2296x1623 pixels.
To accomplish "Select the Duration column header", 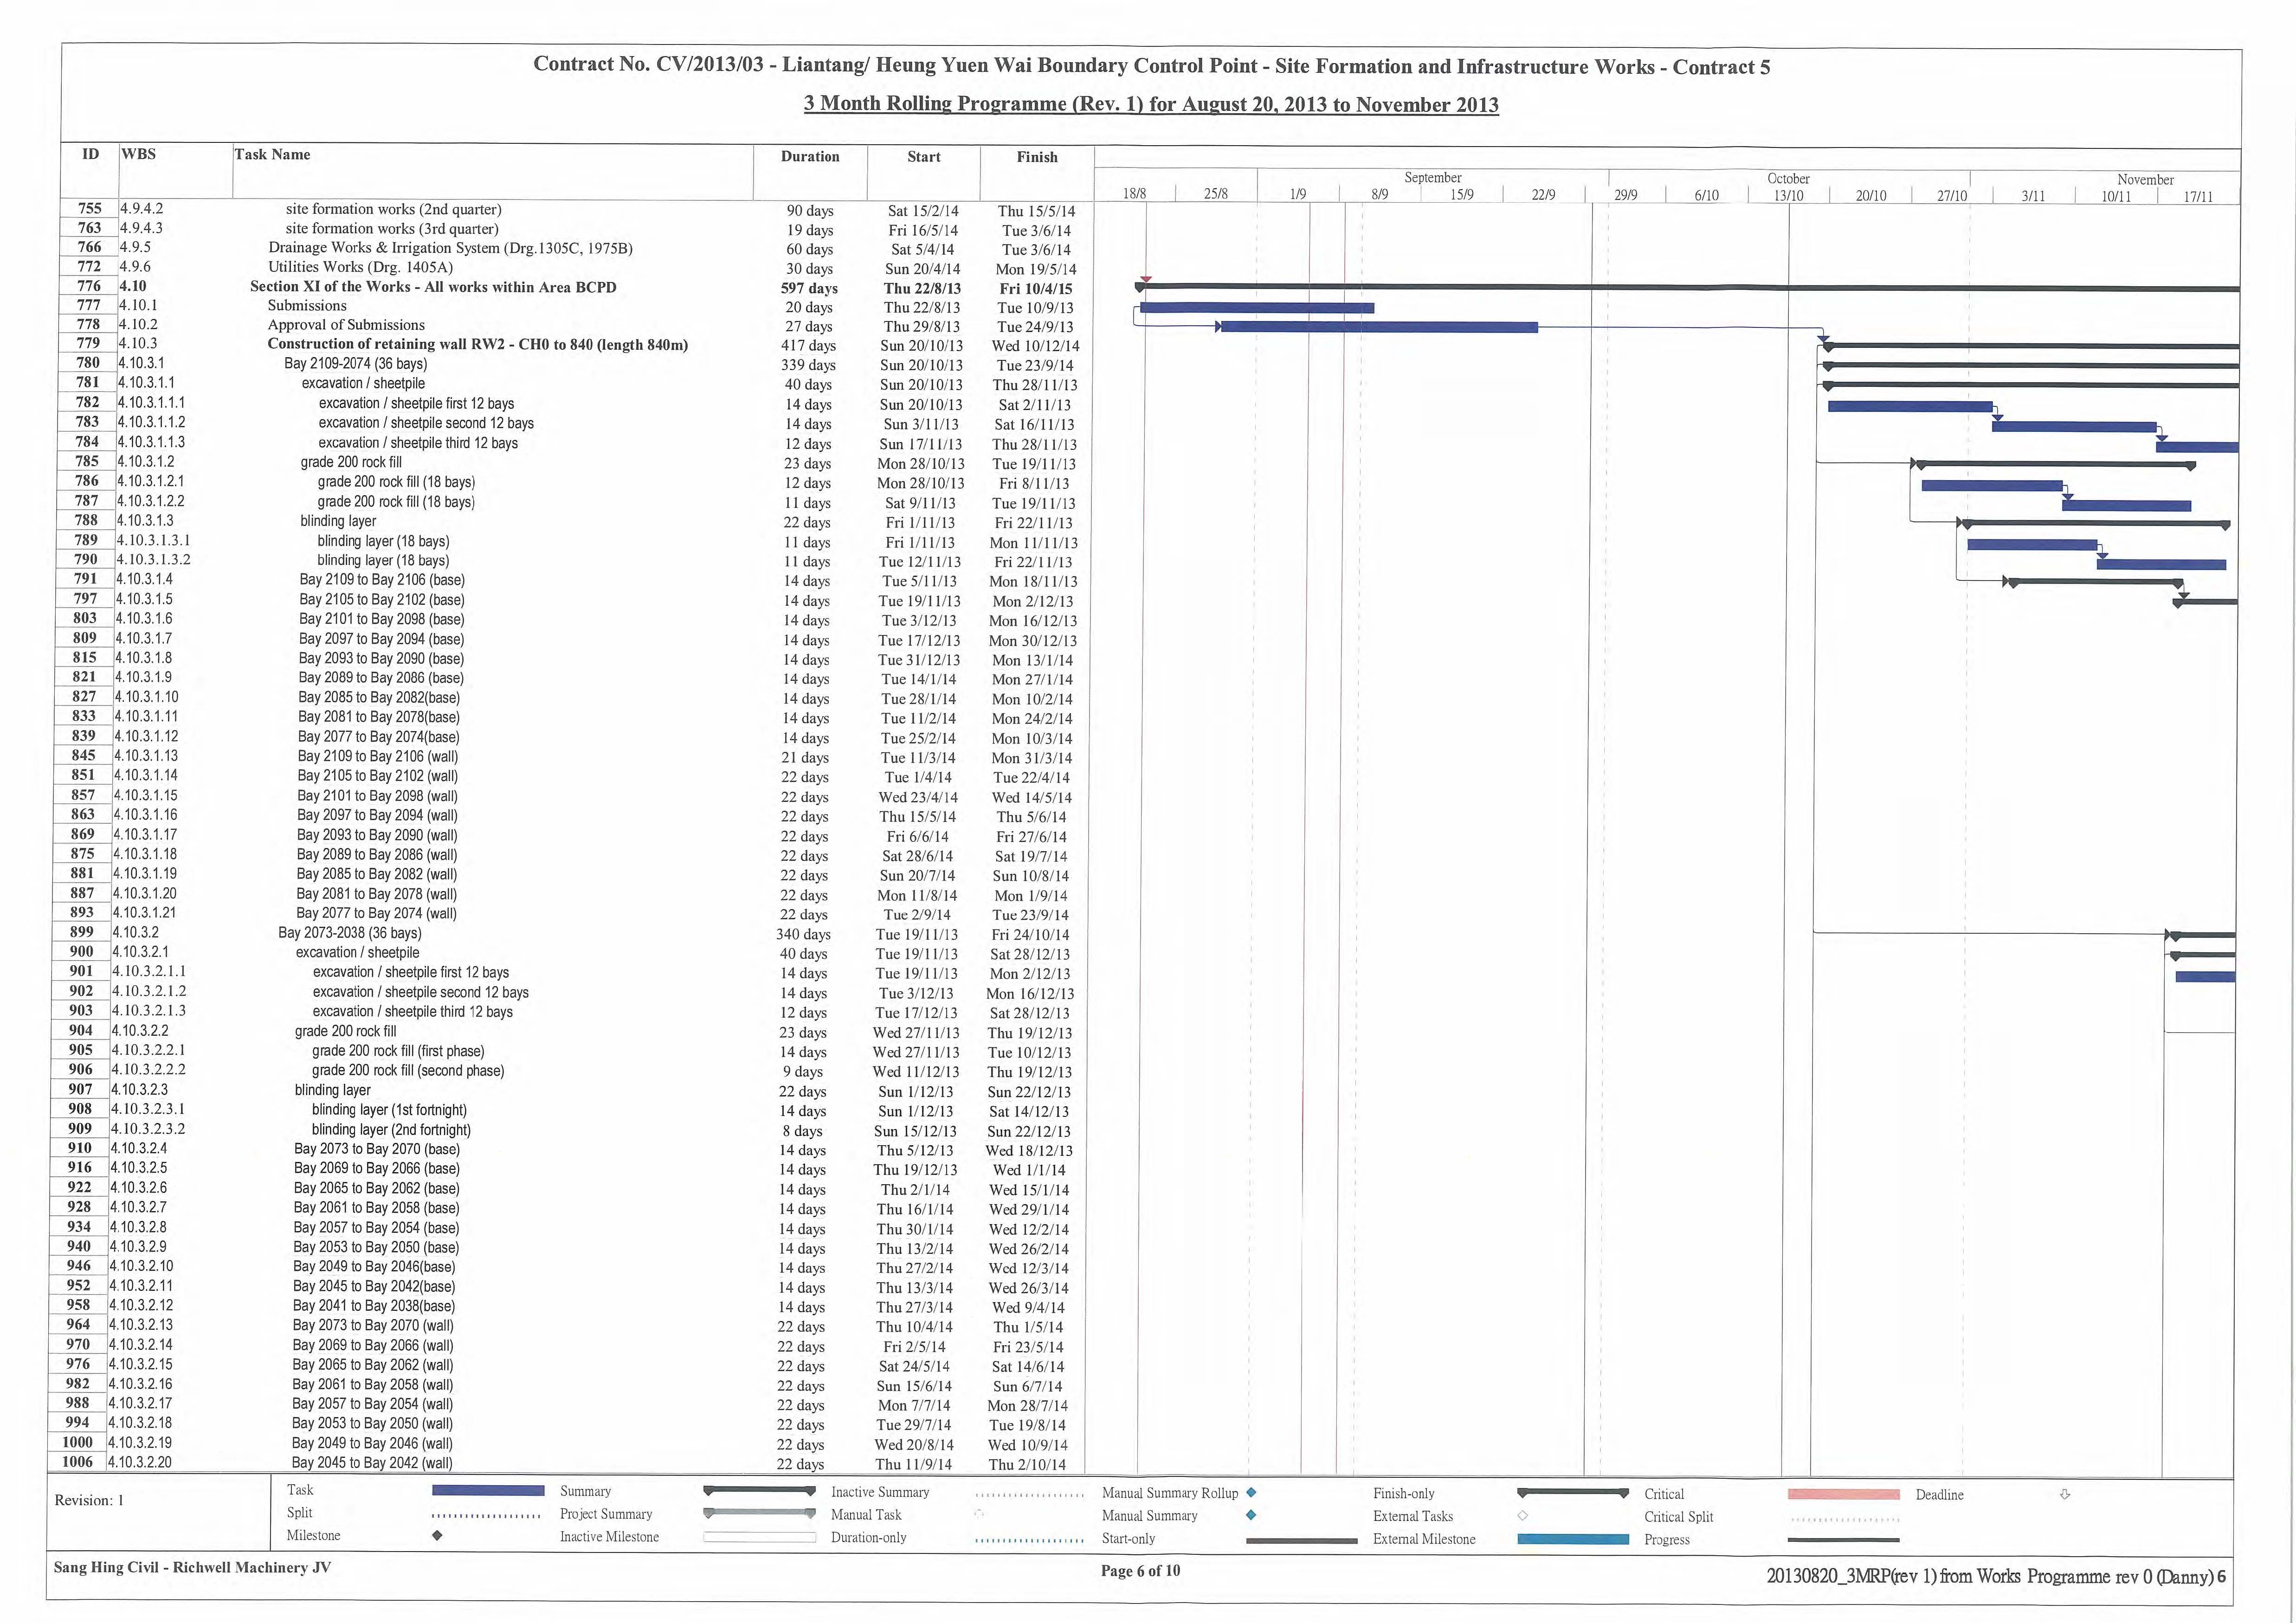I will [810, 156].
